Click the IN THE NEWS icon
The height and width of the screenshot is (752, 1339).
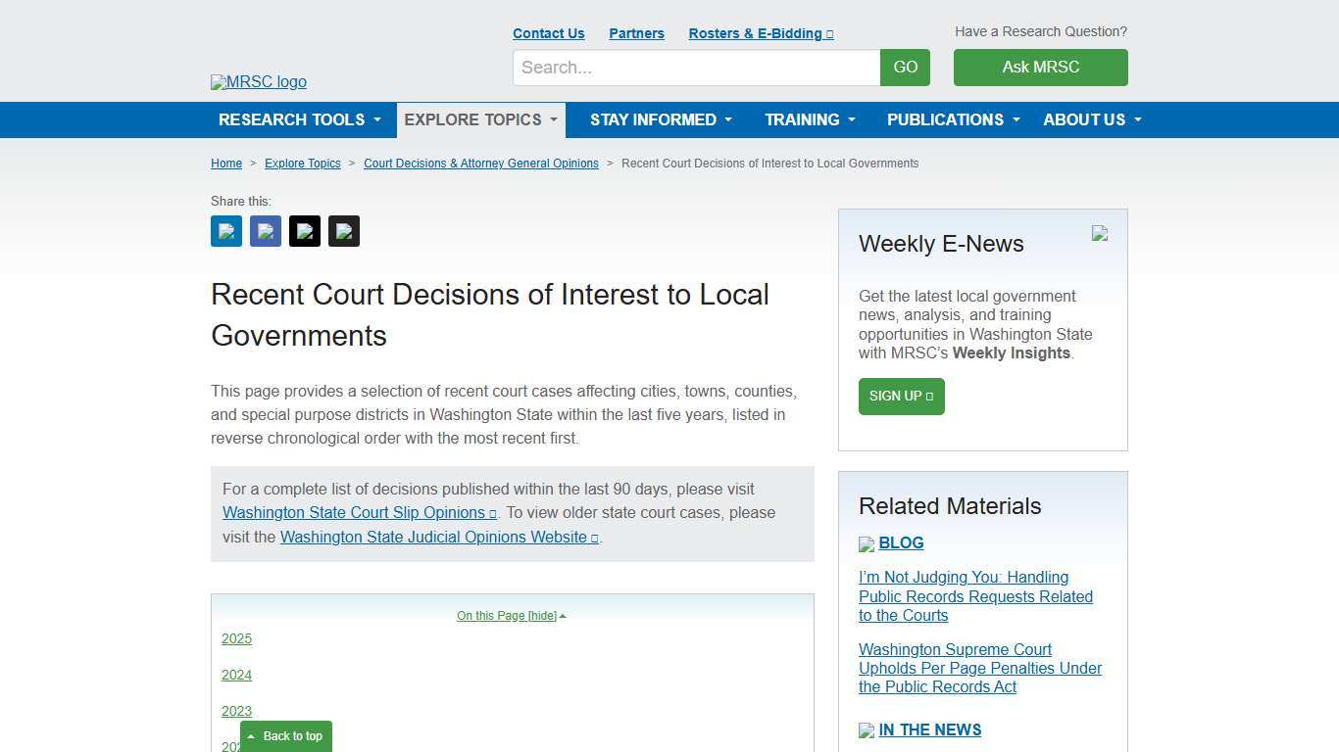coord(867,730)
